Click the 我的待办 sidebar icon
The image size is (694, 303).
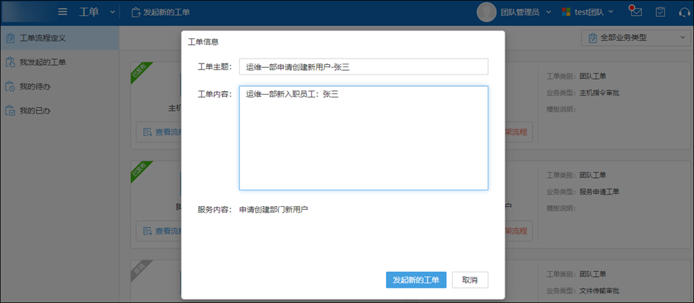pyautogui.click(x=10, y=86)
